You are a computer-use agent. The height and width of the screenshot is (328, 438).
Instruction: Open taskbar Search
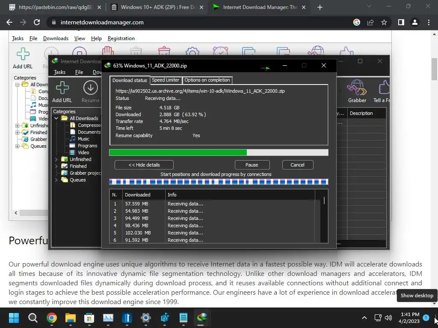tap(33, 318)
